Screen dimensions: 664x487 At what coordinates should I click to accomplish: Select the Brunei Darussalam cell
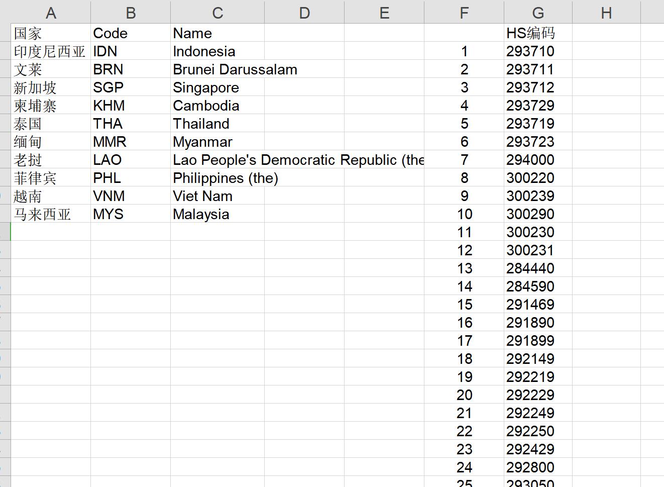tap(217, 69)
